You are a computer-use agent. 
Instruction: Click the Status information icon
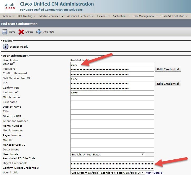coord(6,47)
